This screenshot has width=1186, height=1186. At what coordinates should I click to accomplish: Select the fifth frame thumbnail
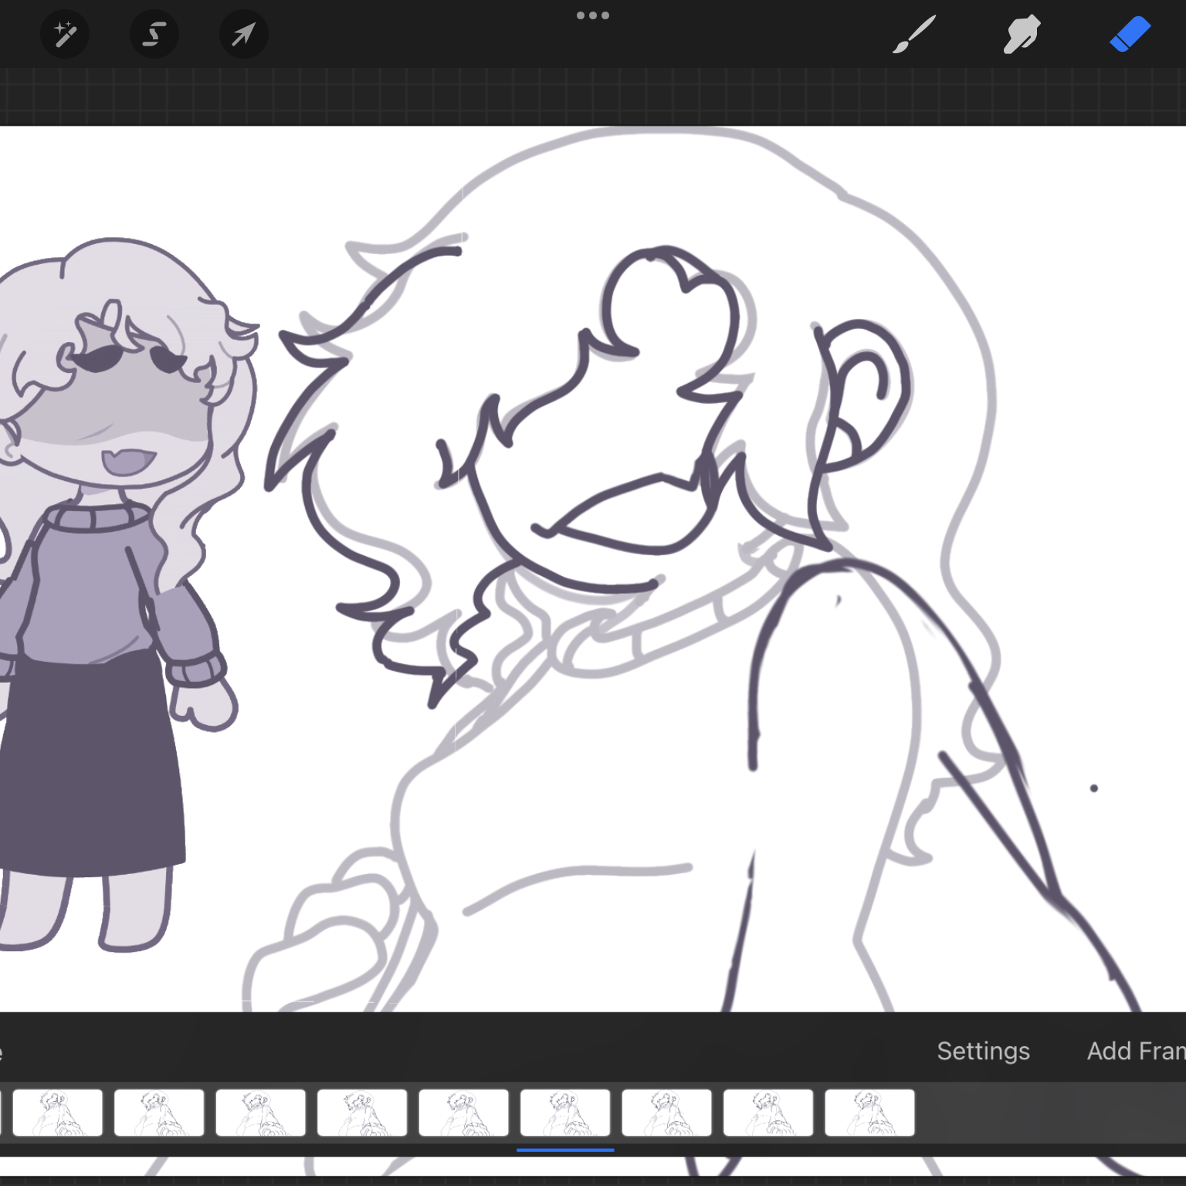point(464,1113)
